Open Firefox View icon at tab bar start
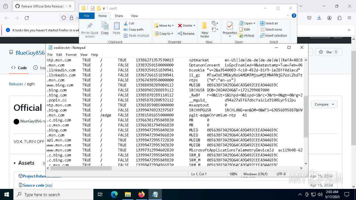 6,6
